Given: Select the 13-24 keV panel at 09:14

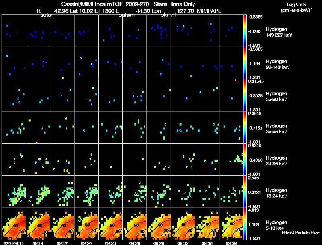Looking at the screenshot, I should [38, 192].
